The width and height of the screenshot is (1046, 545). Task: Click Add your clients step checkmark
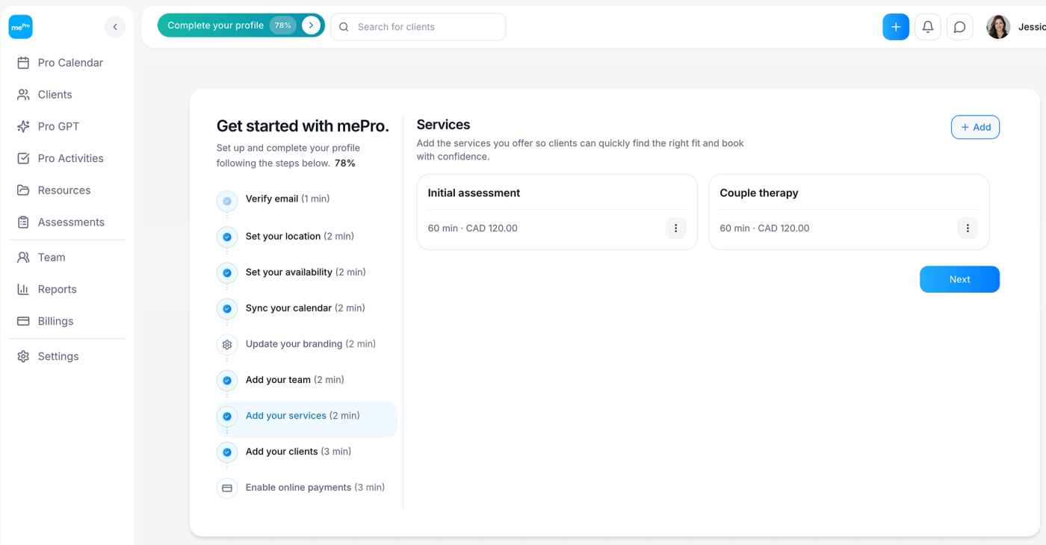(x=227, y=452)
